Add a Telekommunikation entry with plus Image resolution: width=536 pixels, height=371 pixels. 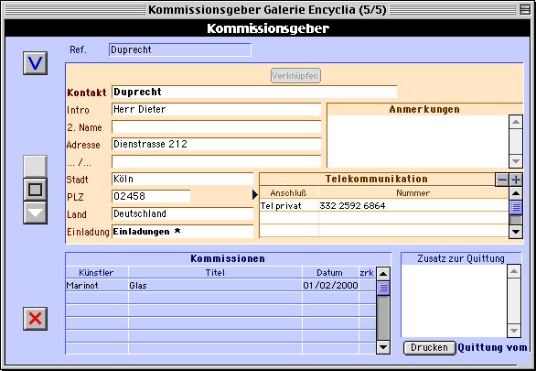pos(516,180)
